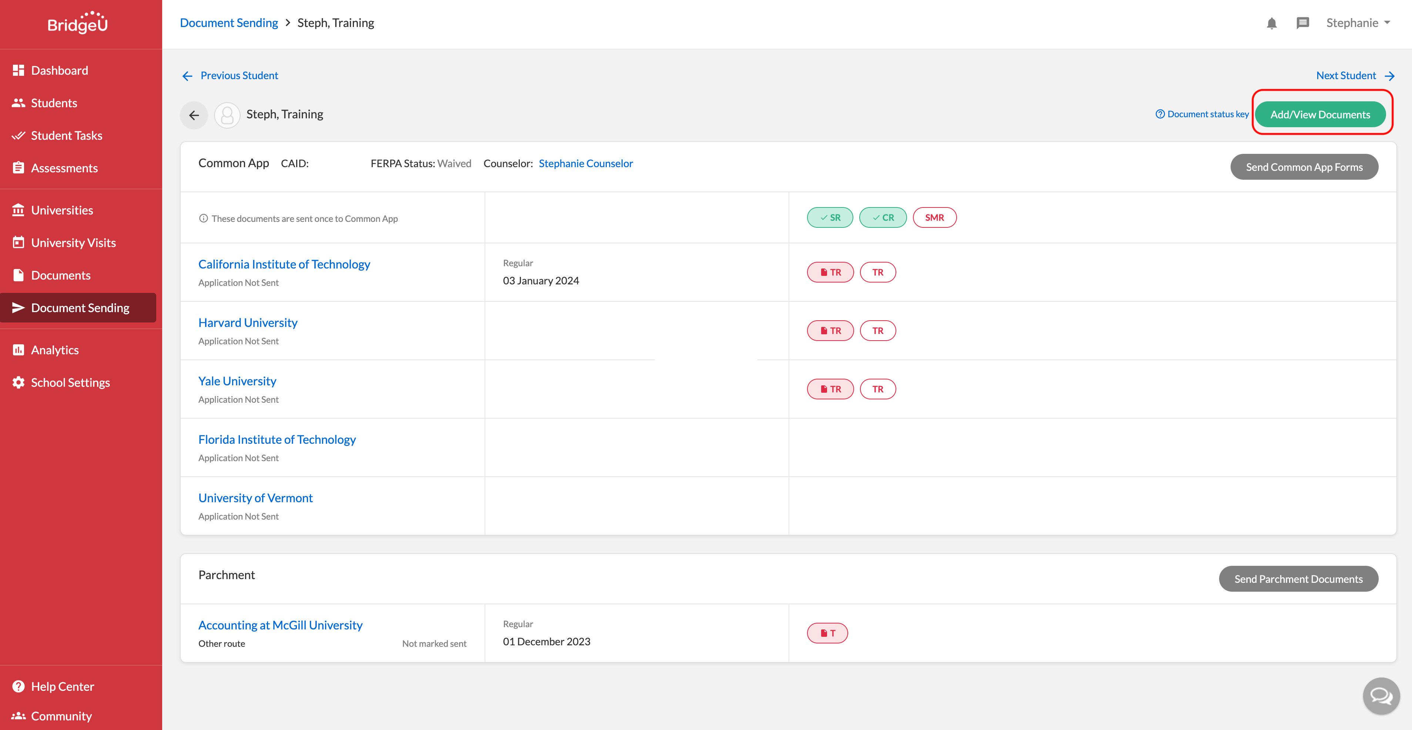This screenshot has height=730, width=1412.
Task: Click '01 December 2023' deadline text
Action: pyautogui.click(x=546, y=641)
